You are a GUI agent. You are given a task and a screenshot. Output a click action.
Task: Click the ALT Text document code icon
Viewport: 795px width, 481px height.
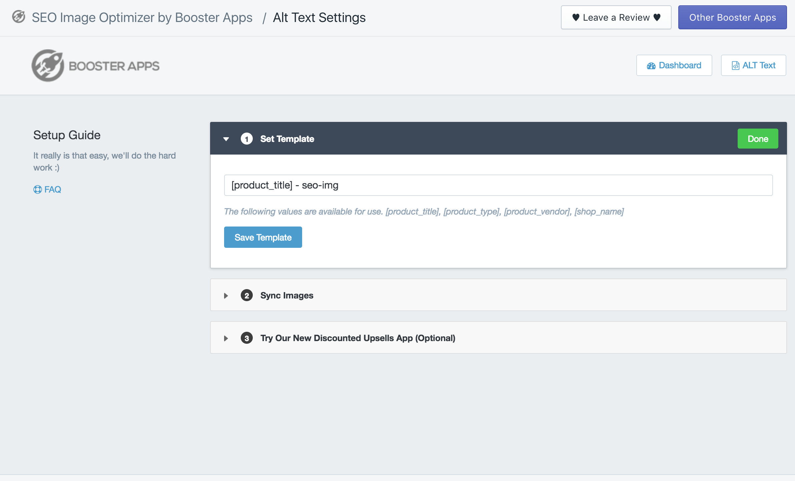click(735, 66)
